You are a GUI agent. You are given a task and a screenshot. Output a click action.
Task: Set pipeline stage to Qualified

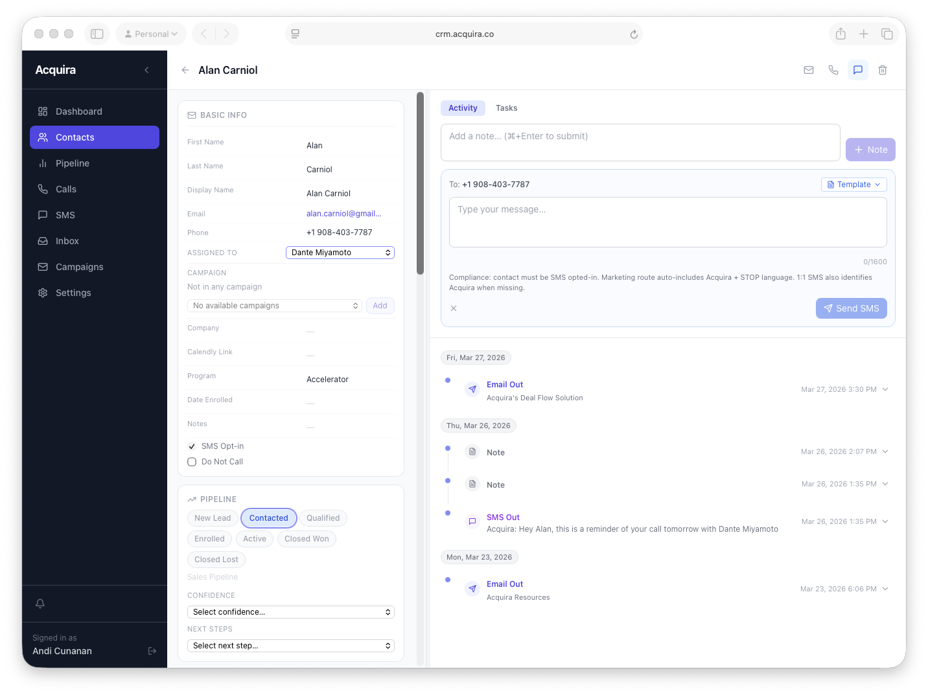click(x=323, y=518)
